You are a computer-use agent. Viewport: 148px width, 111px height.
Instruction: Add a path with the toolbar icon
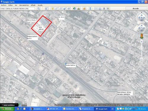[61, 9]
